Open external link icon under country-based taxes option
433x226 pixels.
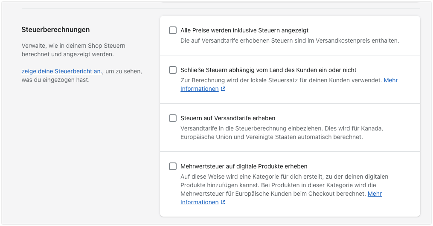pyautogui.click(x=223, y=89)
